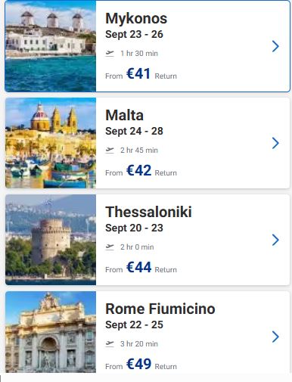Select the Thessaloniki heading
Screen dimensions: 292x382
(x=148, y=212)
